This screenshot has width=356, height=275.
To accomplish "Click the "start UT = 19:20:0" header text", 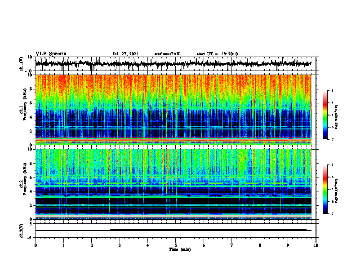I will (x=217, y=54).
